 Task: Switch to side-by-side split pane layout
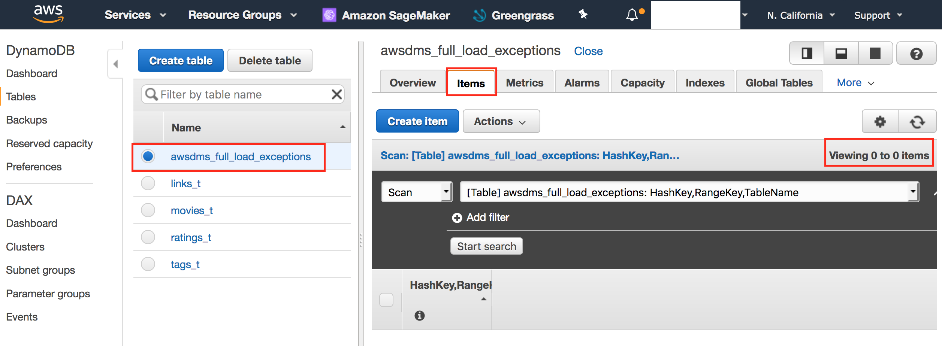[x=807, y=53]
